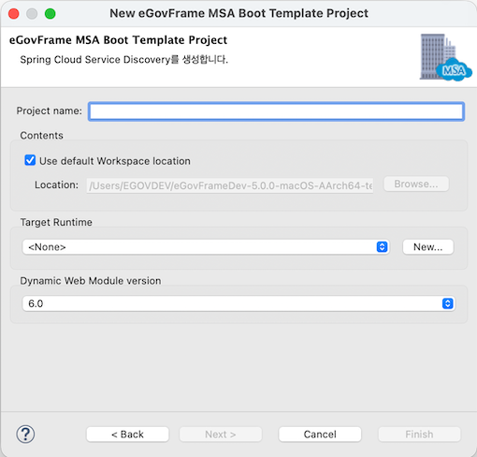
Task: Go back with the < Back button
Action: coord(127,435)
